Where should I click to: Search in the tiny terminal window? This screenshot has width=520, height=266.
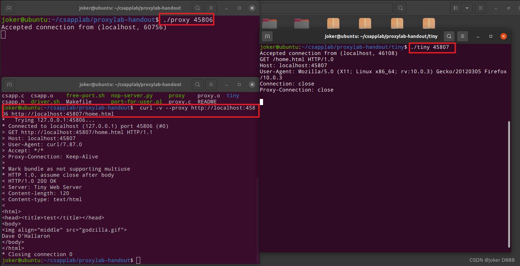coord(449,36)
